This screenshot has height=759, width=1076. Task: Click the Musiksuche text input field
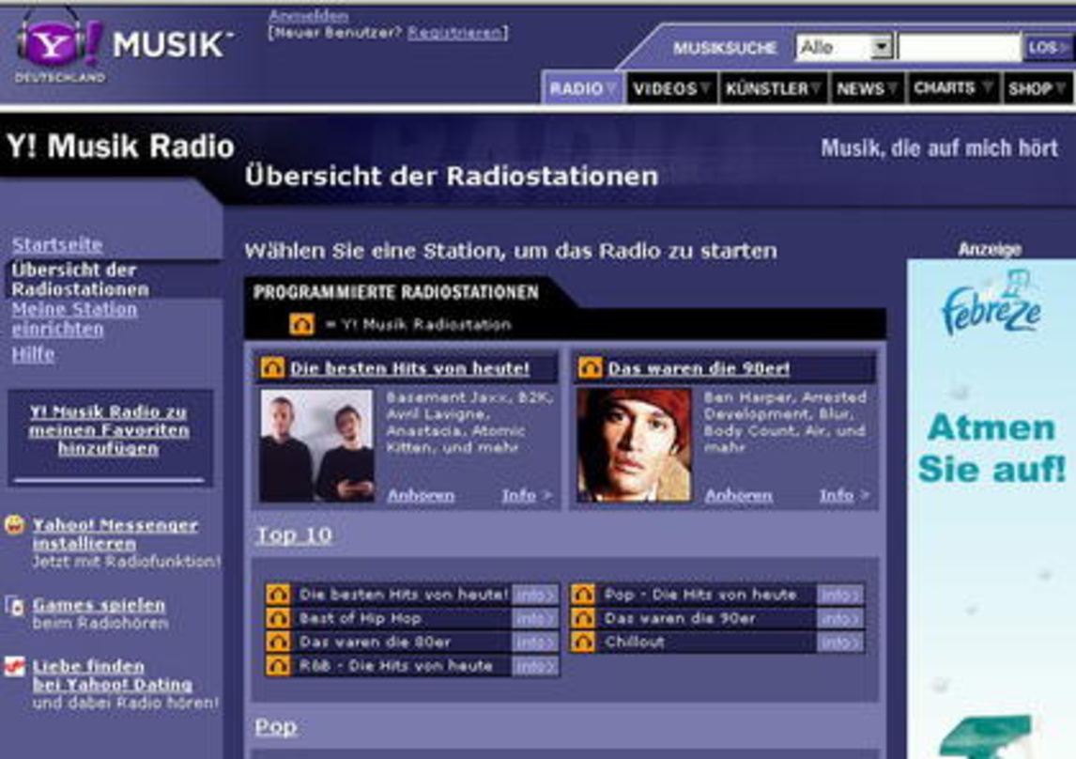960,47
